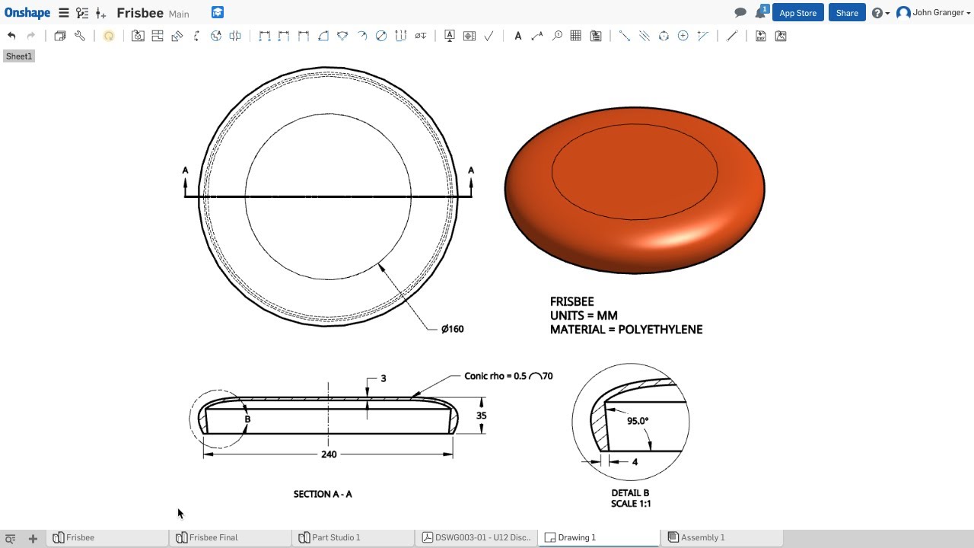Image resolution: width=974 pixels, height=548 pixels.
Task: Insert an image into the sheet
Action: 781,35
